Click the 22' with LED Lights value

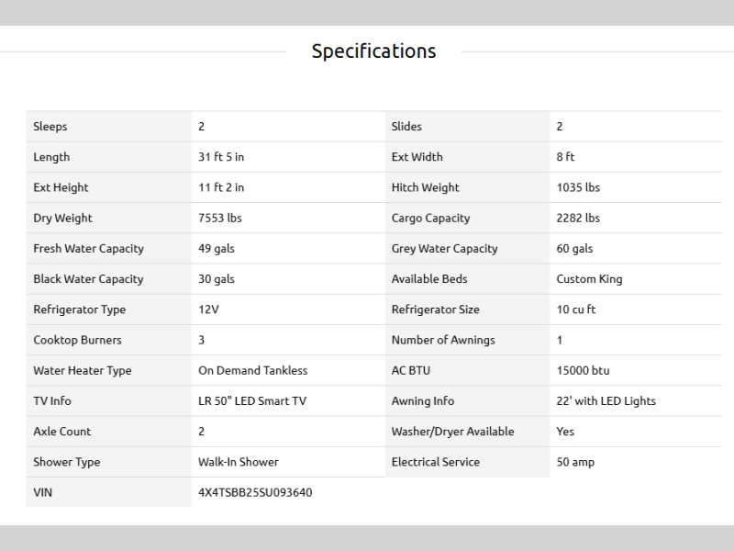pos(606,400)
